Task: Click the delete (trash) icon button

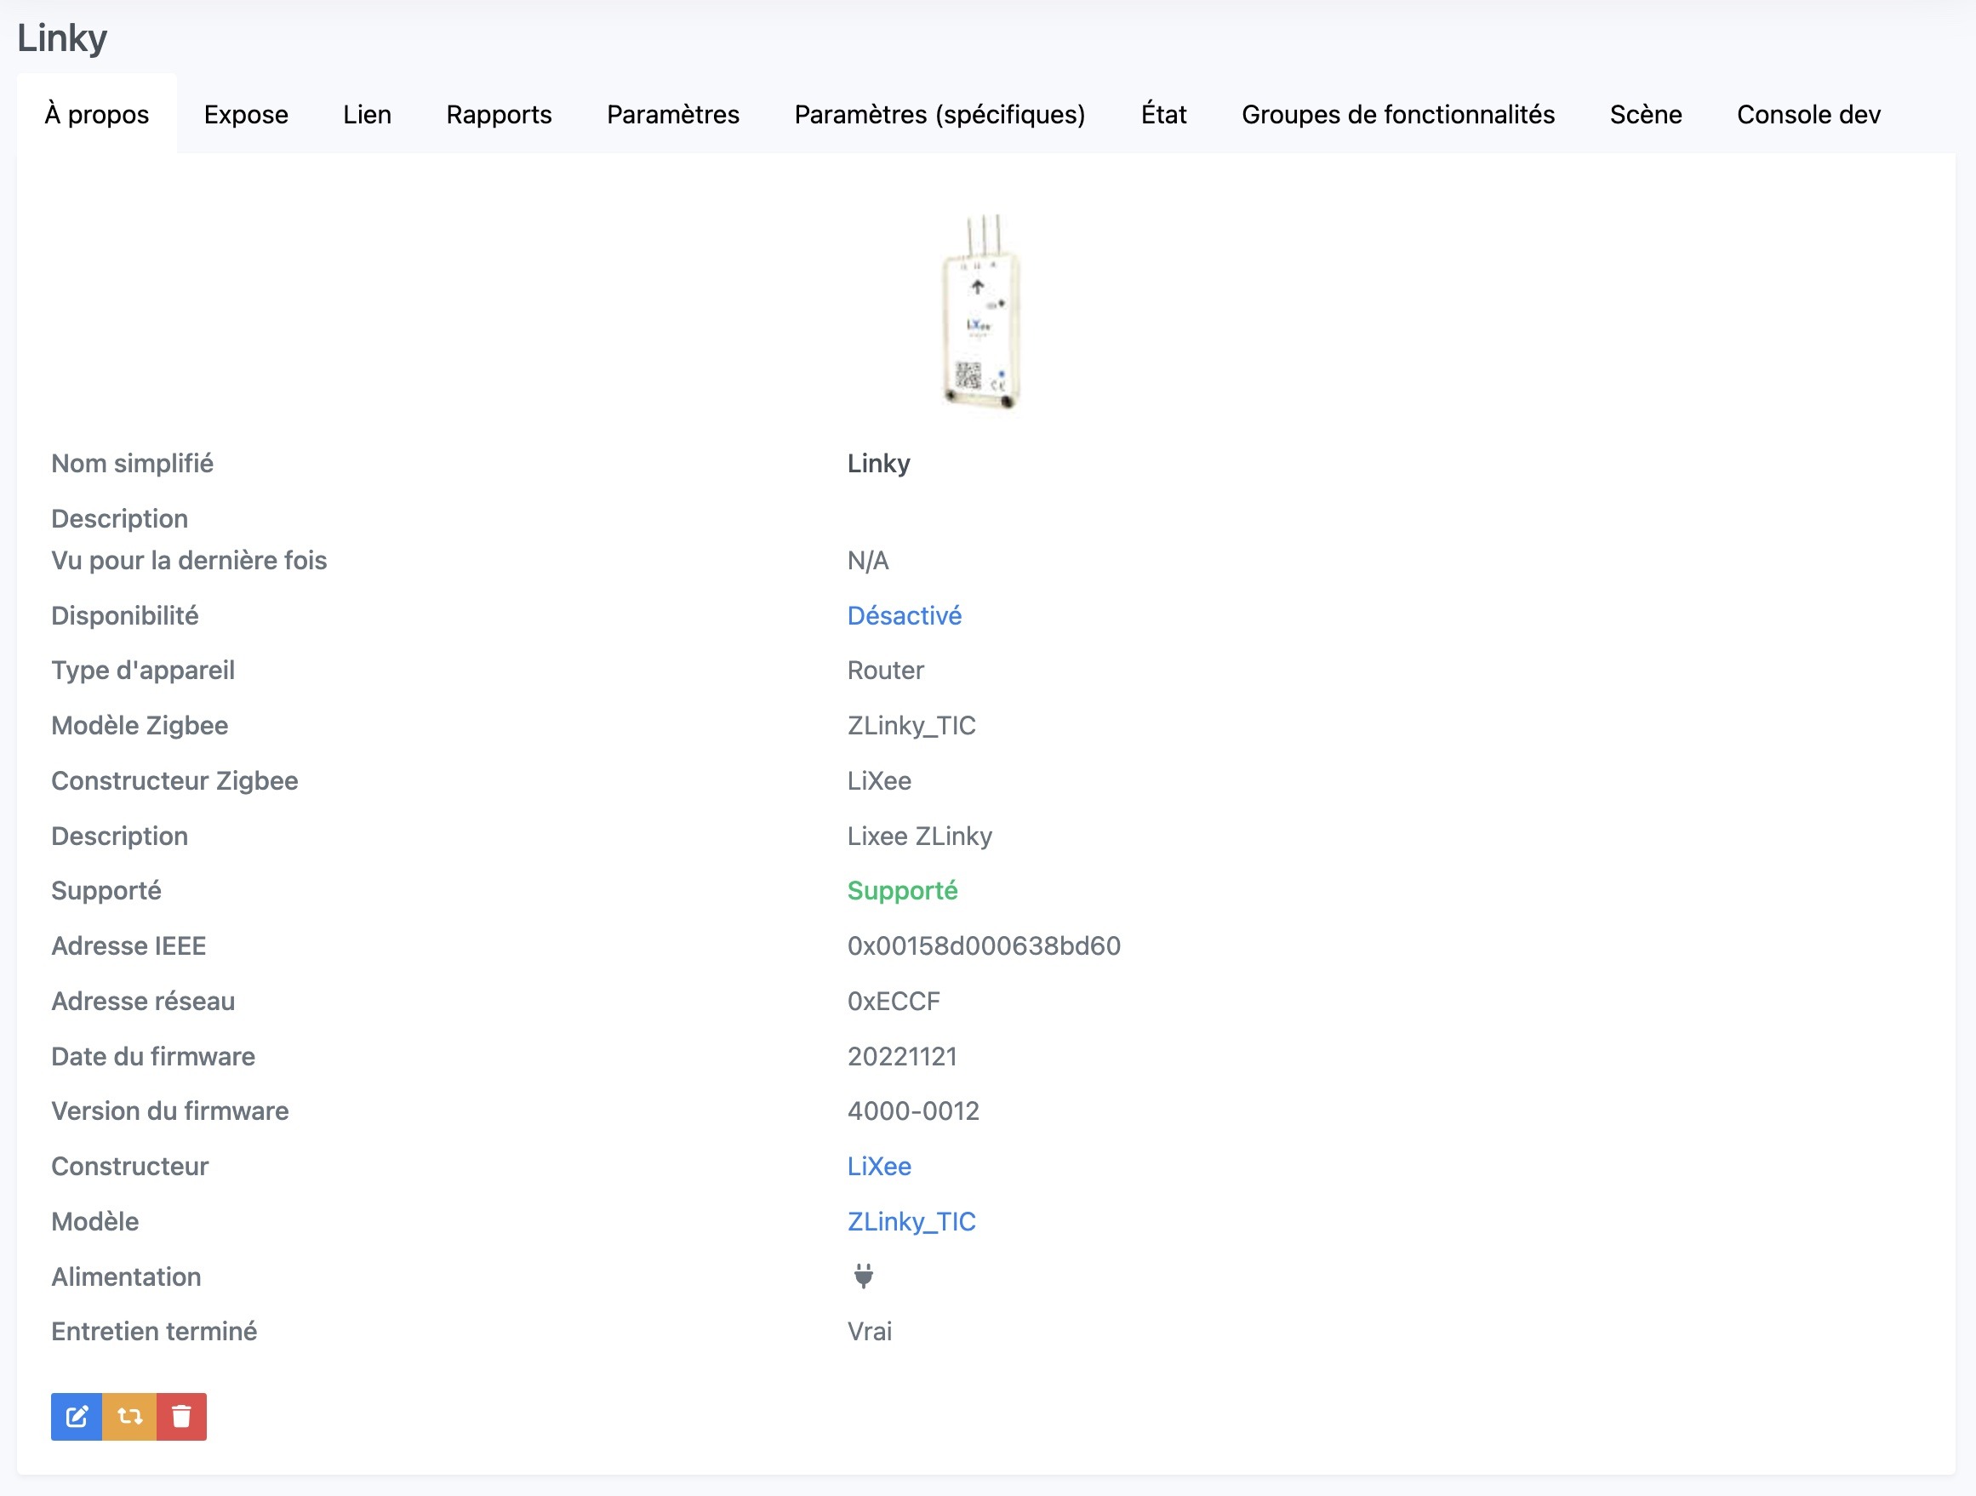Action: 180,1418
